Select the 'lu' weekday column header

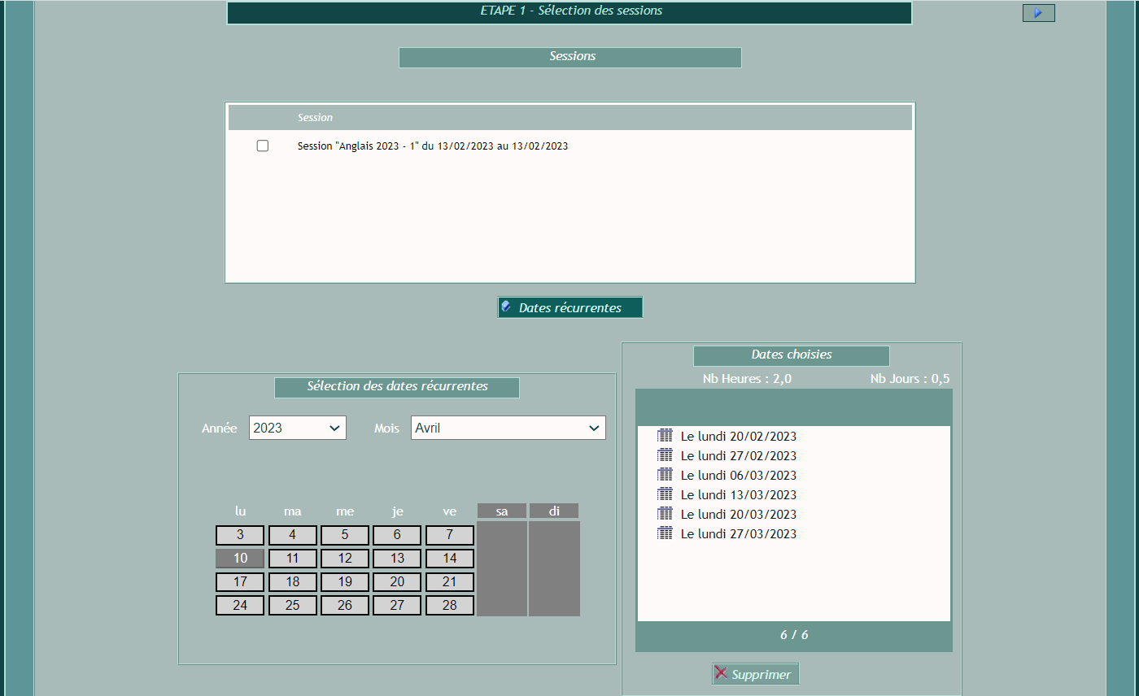(240, 511)
